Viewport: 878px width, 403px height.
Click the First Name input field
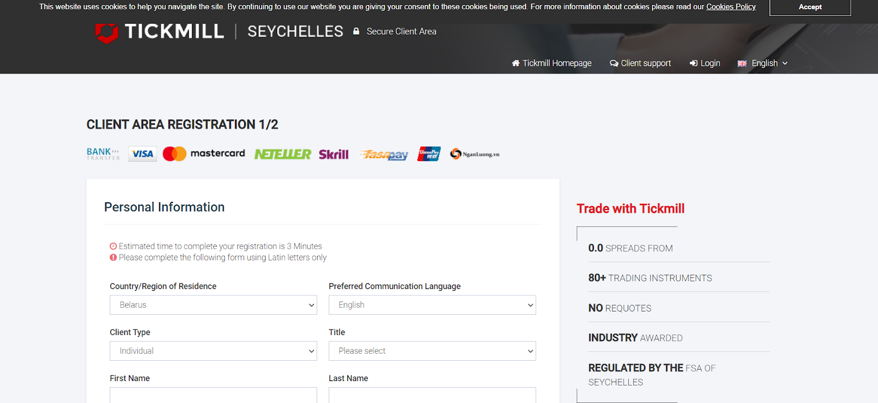[x=213, y=395]
